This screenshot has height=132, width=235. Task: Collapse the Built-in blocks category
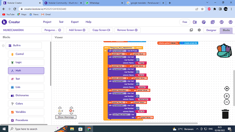point(3,45)
